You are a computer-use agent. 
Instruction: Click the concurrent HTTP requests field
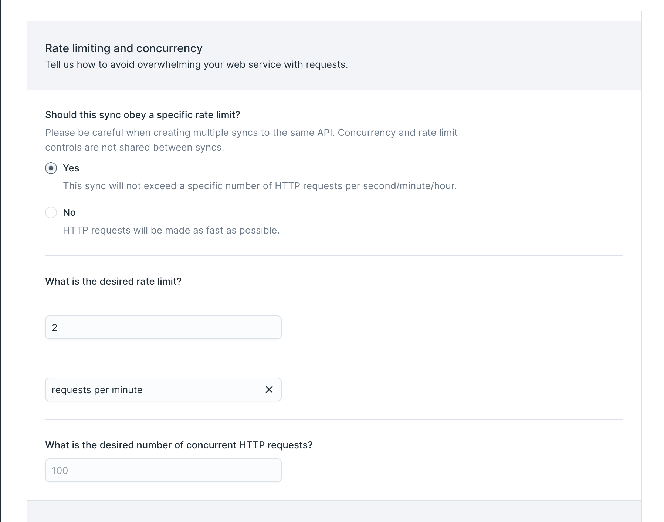(163, 470)
